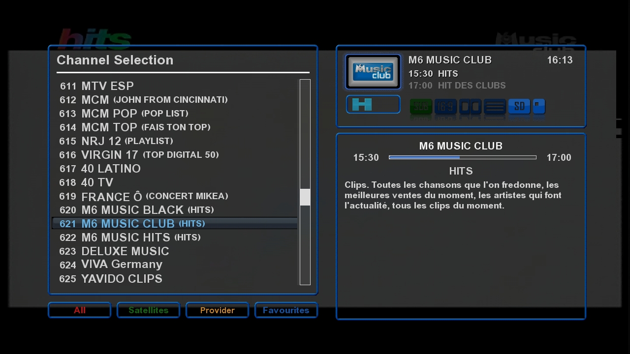Screen dimensions: 630x354
Task: Click the 16:13 clock display
Action: [x=560, y=60]
